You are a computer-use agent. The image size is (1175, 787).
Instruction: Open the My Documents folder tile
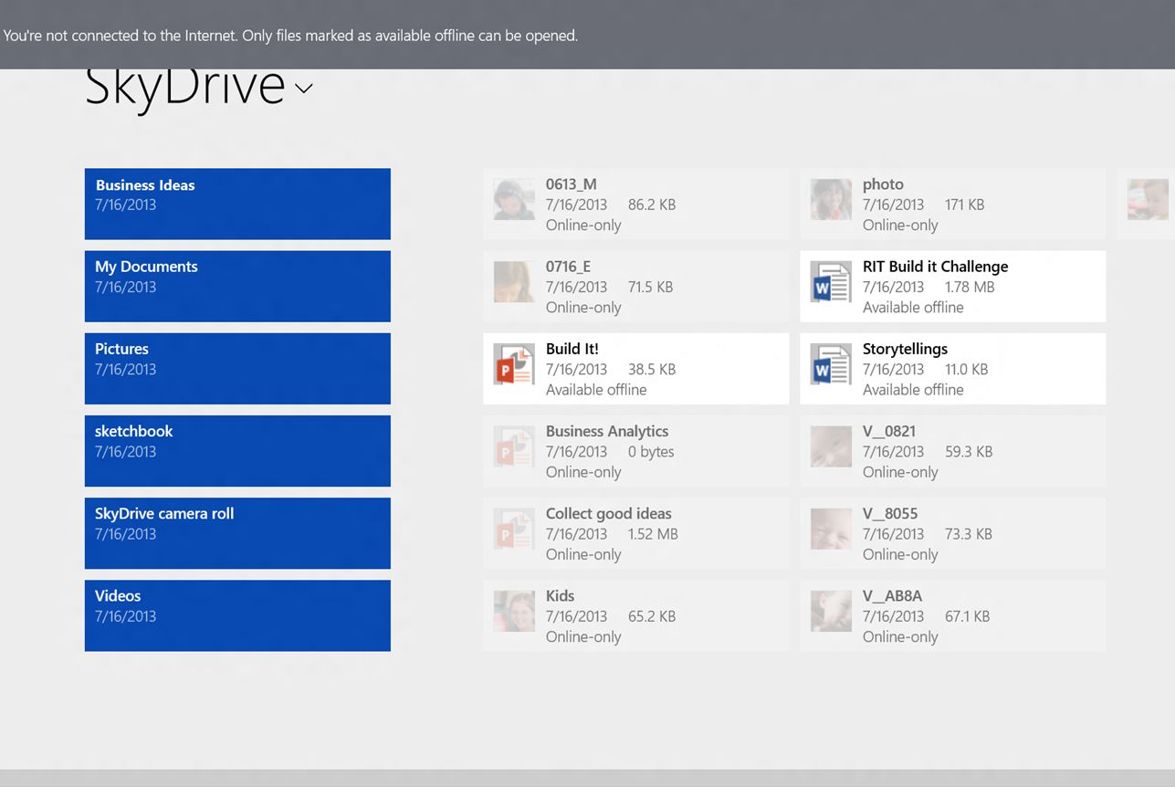pyautogui.click(x=237, y=286)
